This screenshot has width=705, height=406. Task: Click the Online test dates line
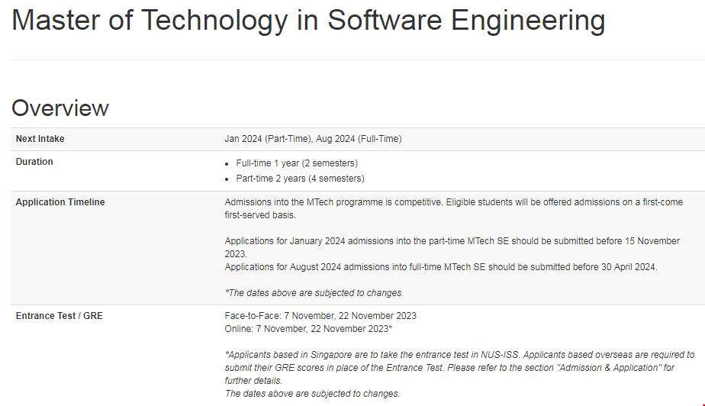(308, 328)
